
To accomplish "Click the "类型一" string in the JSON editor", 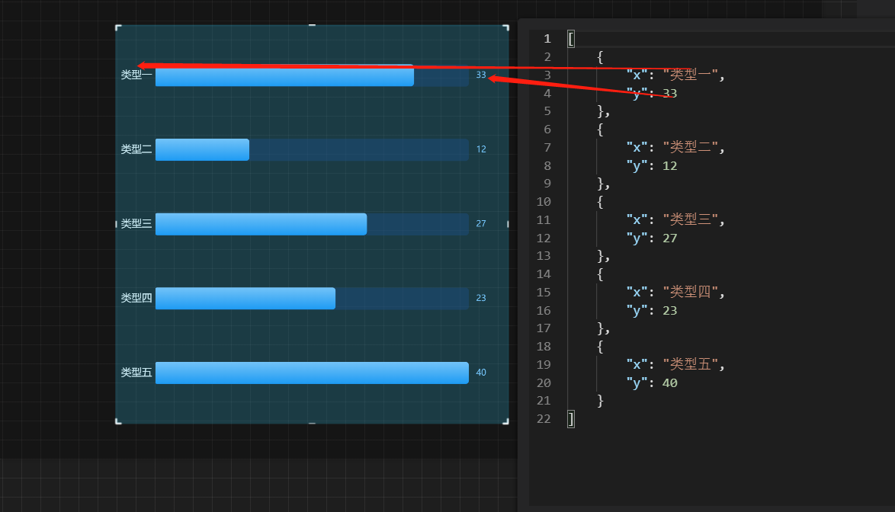I will (690, 75).
